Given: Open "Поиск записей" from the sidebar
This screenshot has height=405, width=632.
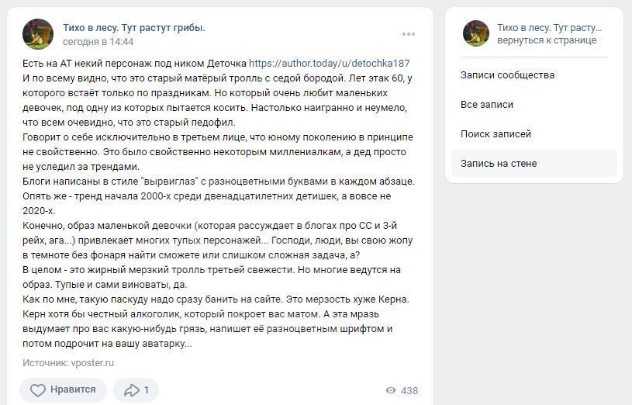Looking at the screenshot, I should (x=496, y=134).
